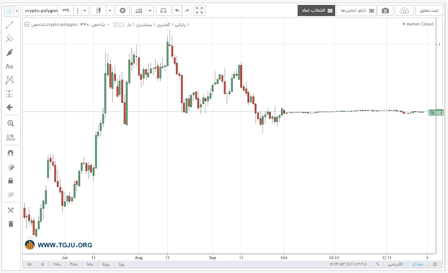
Task: Toggle percent scale in bottom bar
Action: pyautogui.click(x=377, y=264)
